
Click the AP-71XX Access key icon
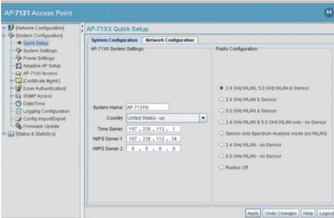tap(19, 73)
